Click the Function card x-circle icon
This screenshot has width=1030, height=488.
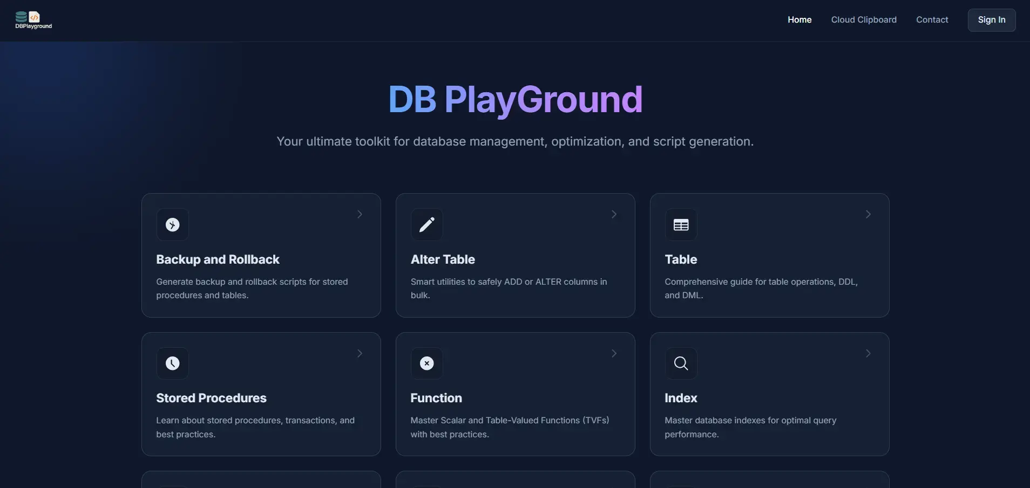(427, 363)
